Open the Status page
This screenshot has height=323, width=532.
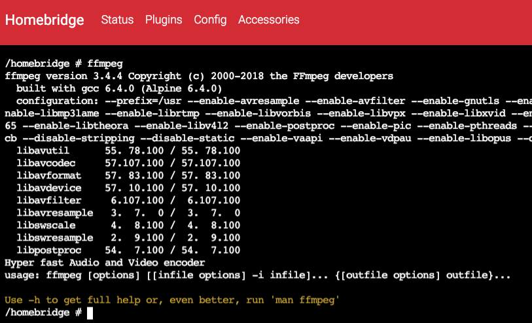point(117,20)
